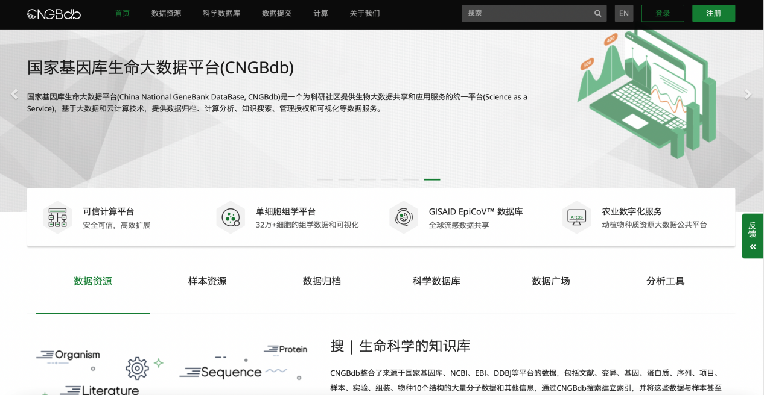Select the fourth carousel indicator

click(x=389, y=179)
